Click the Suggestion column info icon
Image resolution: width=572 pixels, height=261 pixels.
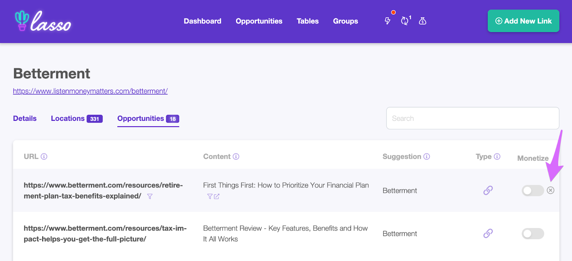pos(426,157)
